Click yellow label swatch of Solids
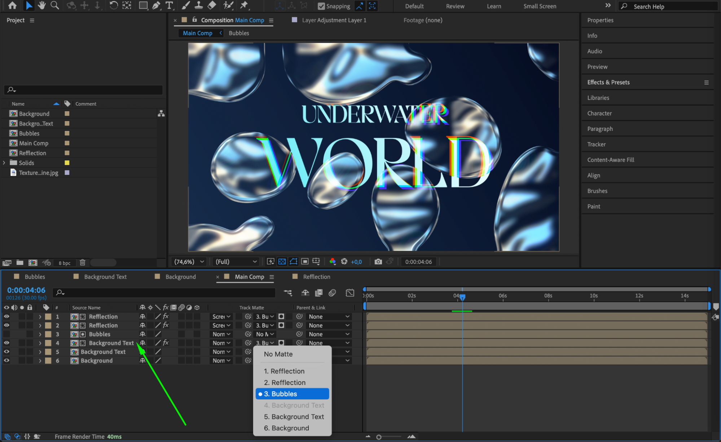 click(x=67, y=163)
